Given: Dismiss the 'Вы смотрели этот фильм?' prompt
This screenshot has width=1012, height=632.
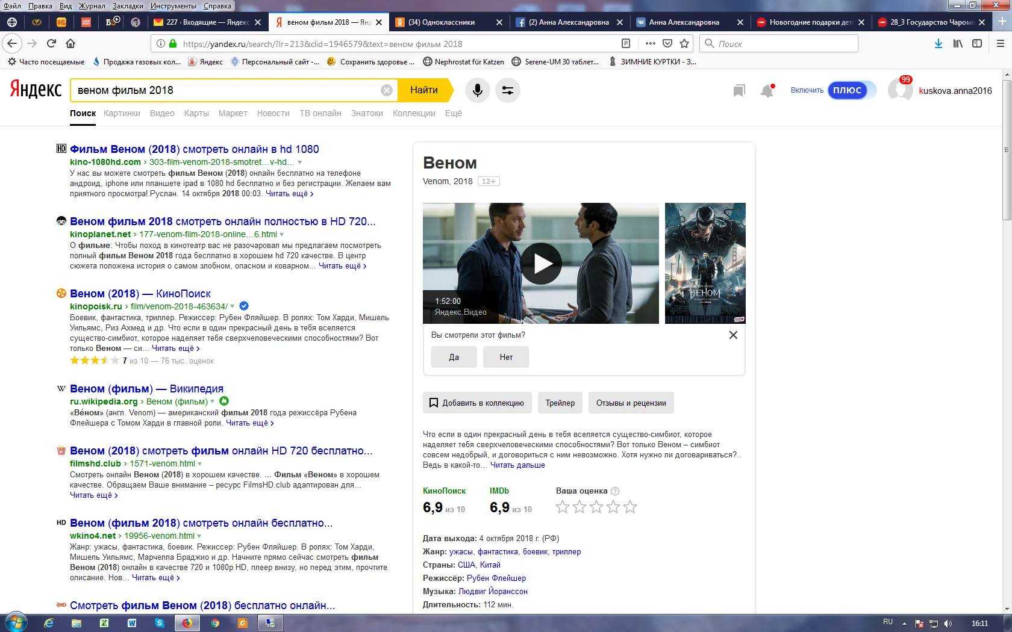Looking at the screenshot, I should pos(733,335).
